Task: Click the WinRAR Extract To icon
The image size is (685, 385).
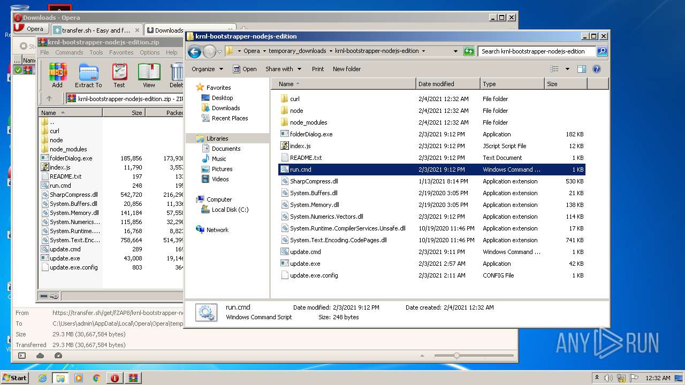Action: tap(88, 75)
